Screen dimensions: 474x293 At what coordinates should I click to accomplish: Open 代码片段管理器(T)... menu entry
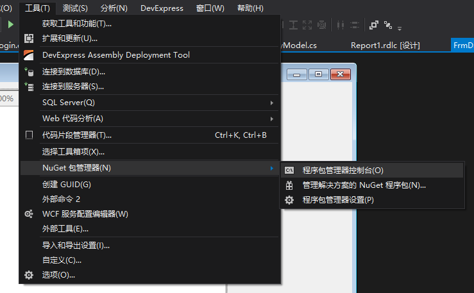[149, 135]
